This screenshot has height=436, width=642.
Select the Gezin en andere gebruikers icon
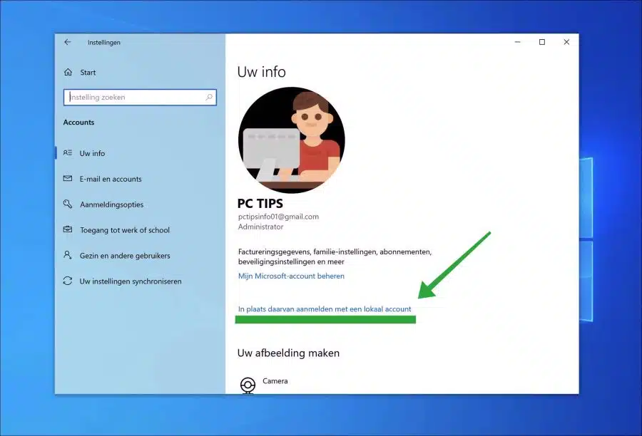(68, 255)
